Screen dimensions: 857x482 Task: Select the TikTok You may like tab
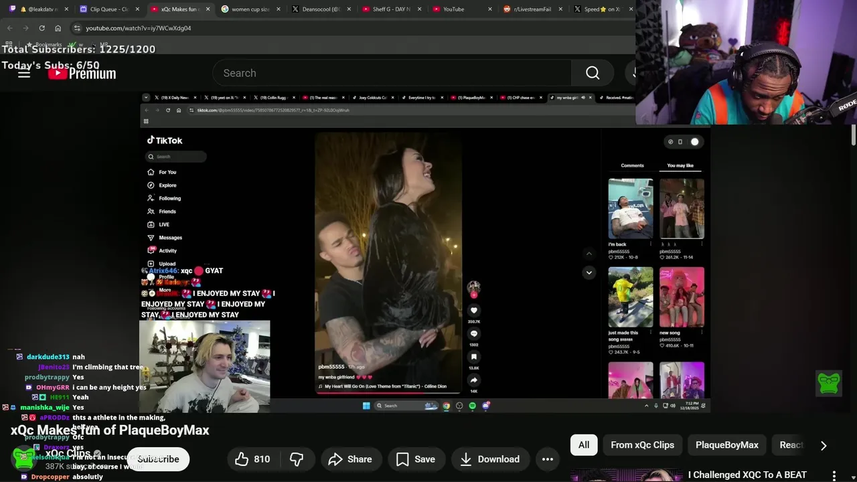(680, 165)
